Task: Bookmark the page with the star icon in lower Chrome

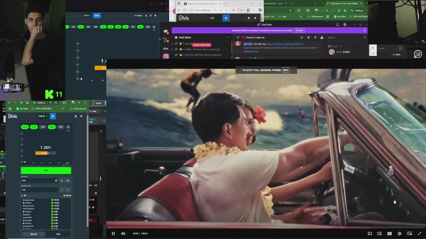Action: pos(56,103)
